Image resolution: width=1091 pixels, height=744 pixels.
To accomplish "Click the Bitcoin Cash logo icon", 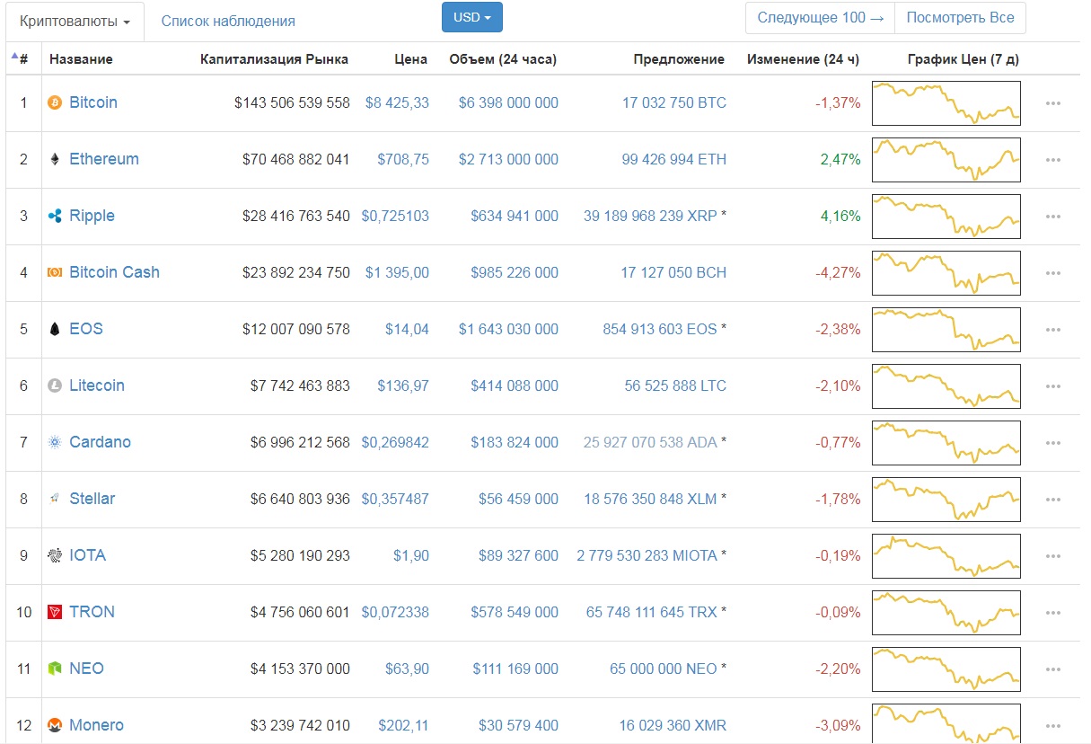I will pos(55,272).
